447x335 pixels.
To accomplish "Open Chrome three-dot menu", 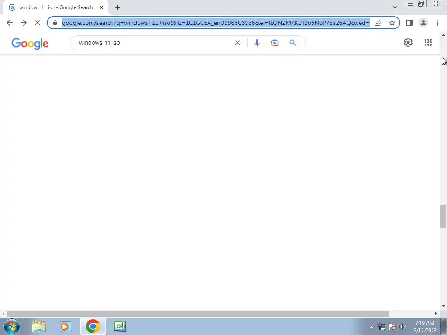I will tap(437, 23).
